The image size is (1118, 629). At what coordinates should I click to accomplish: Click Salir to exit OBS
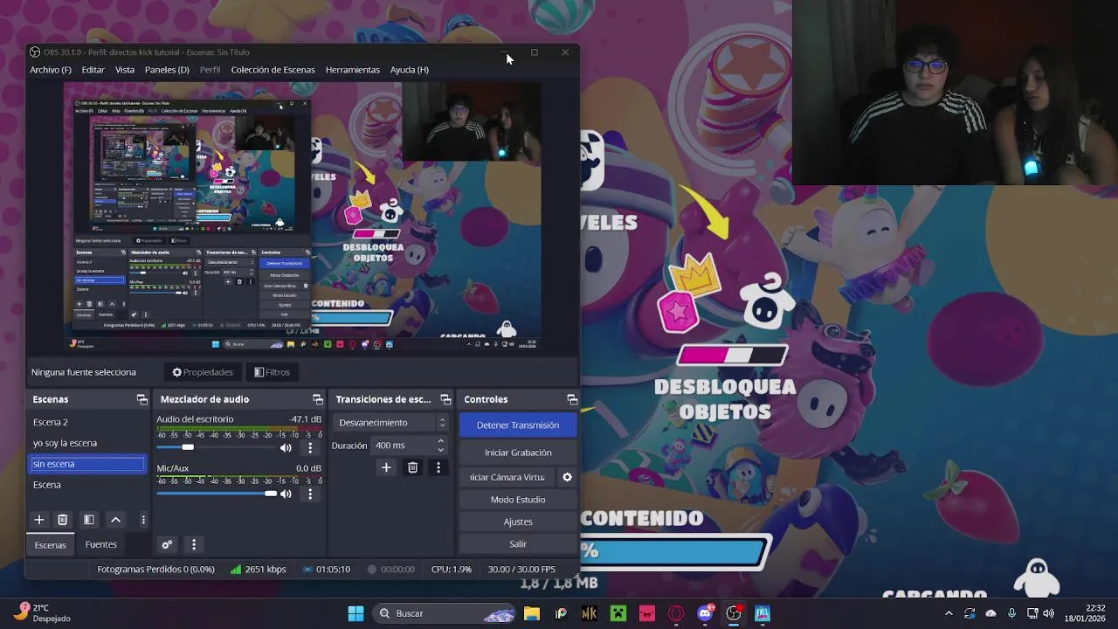[x=518, y=543]
